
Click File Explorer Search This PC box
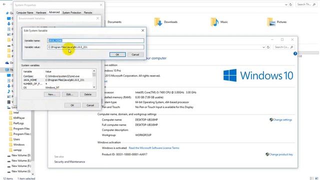[306, 4]
